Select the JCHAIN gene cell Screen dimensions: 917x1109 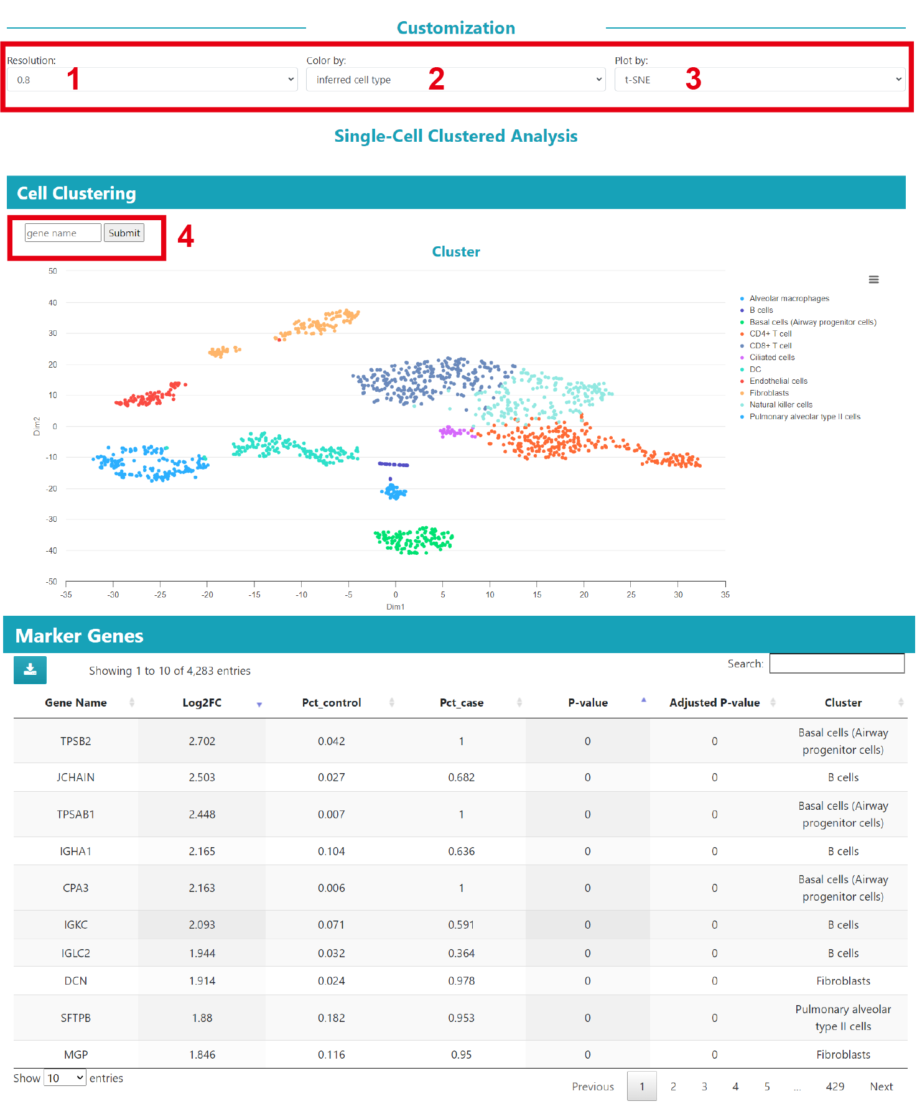point(76,777)
